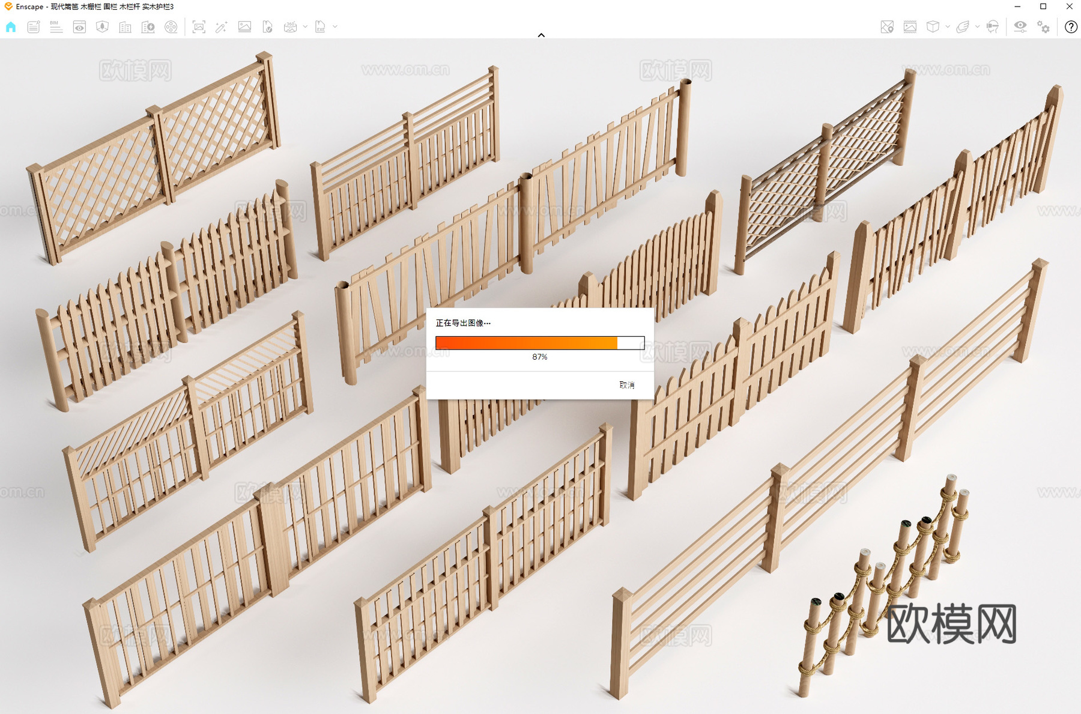Expand the fly mode dropdown arrow
This screenshot has width=1081, height=714.
point(977,27)
